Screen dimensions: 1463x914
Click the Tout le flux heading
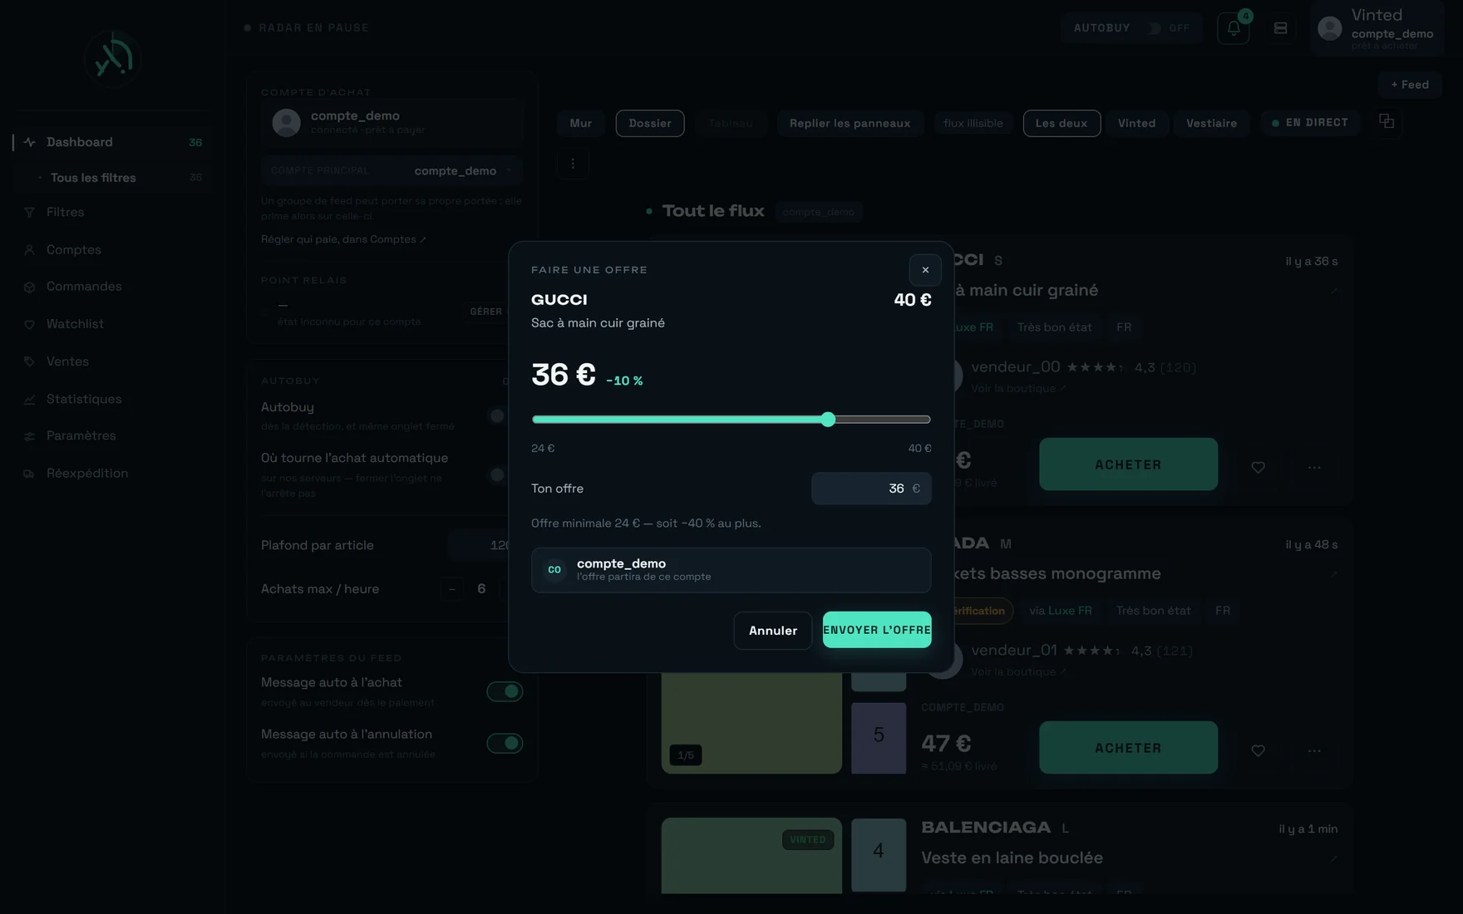pos(713,211)
